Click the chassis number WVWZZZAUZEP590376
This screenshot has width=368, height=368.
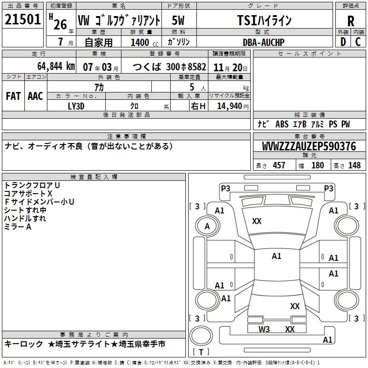pyautogui.click(x=309, y=147)
